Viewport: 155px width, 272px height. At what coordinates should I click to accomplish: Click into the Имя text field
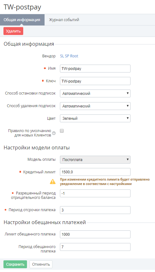(95, 68)
